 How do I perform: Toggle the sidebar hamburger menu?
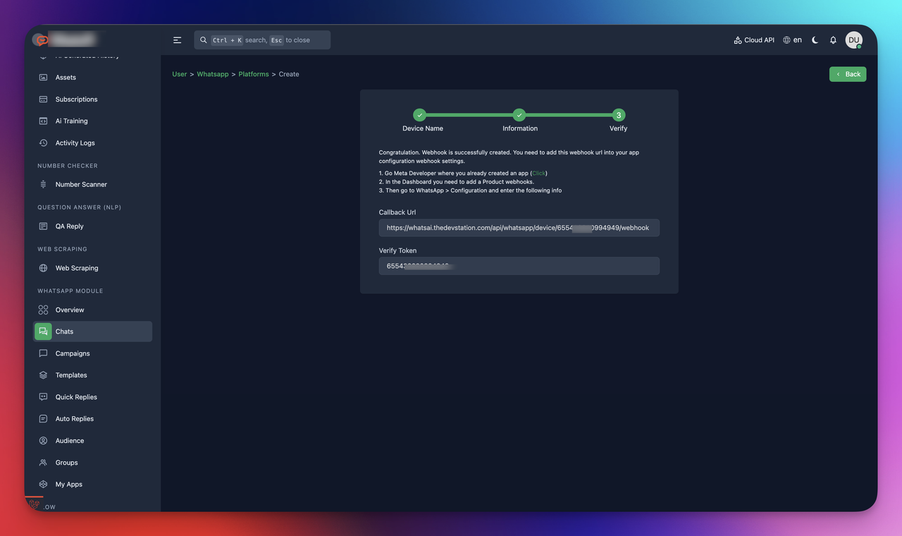click(x=178, y=40)
